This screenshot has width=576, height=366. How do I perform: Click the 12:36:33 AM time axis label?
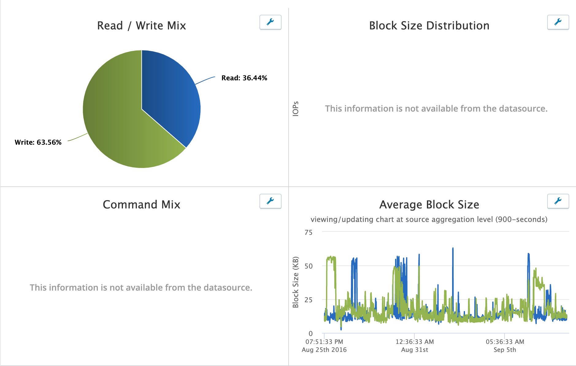415,342
